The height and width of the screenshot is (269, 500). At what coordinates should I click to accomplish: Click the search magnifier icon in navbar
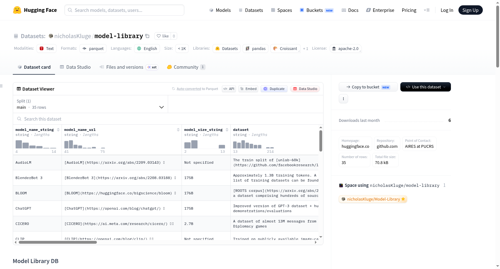pos(70,10)
